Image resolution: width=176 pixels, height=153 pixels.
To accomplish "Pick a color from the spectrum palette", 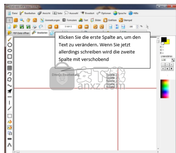I will (165, 89).
